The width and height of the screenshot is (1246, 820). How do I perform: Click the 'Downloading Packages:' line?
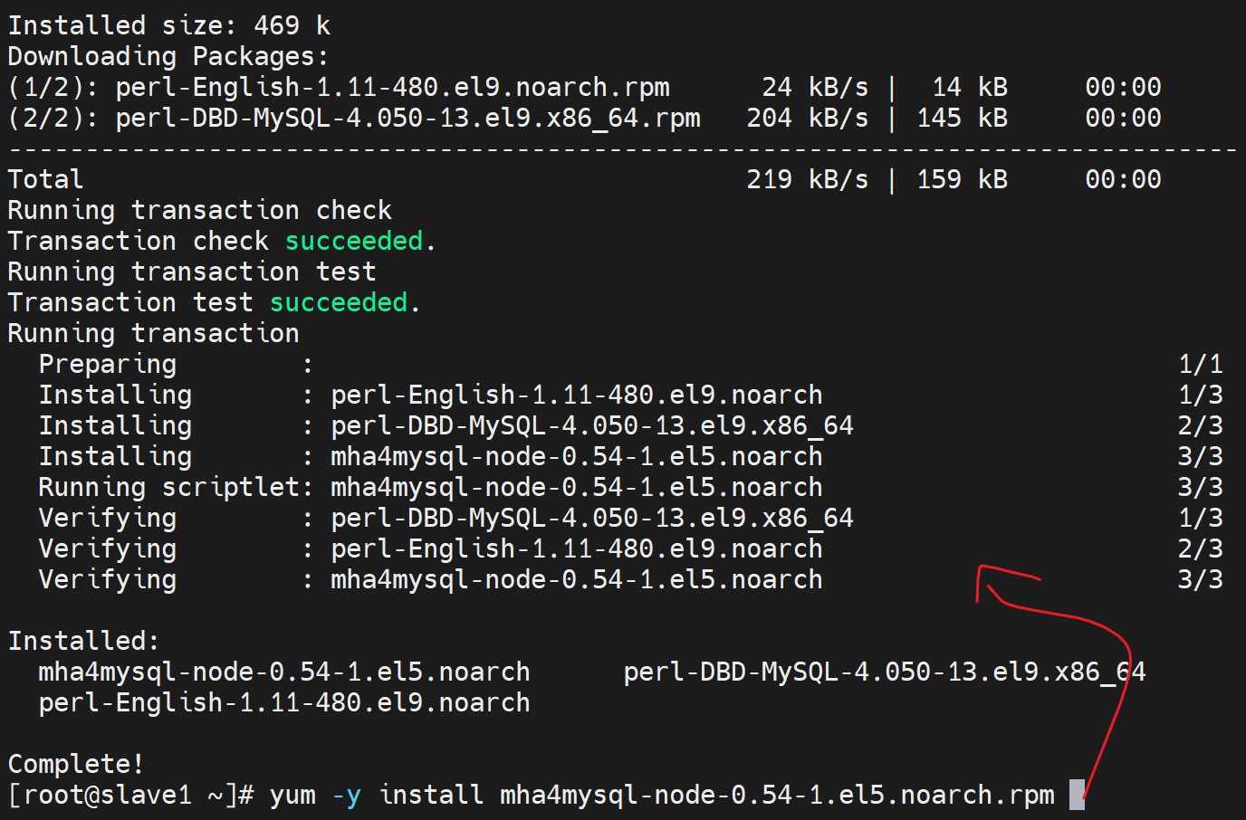point(168,56)
